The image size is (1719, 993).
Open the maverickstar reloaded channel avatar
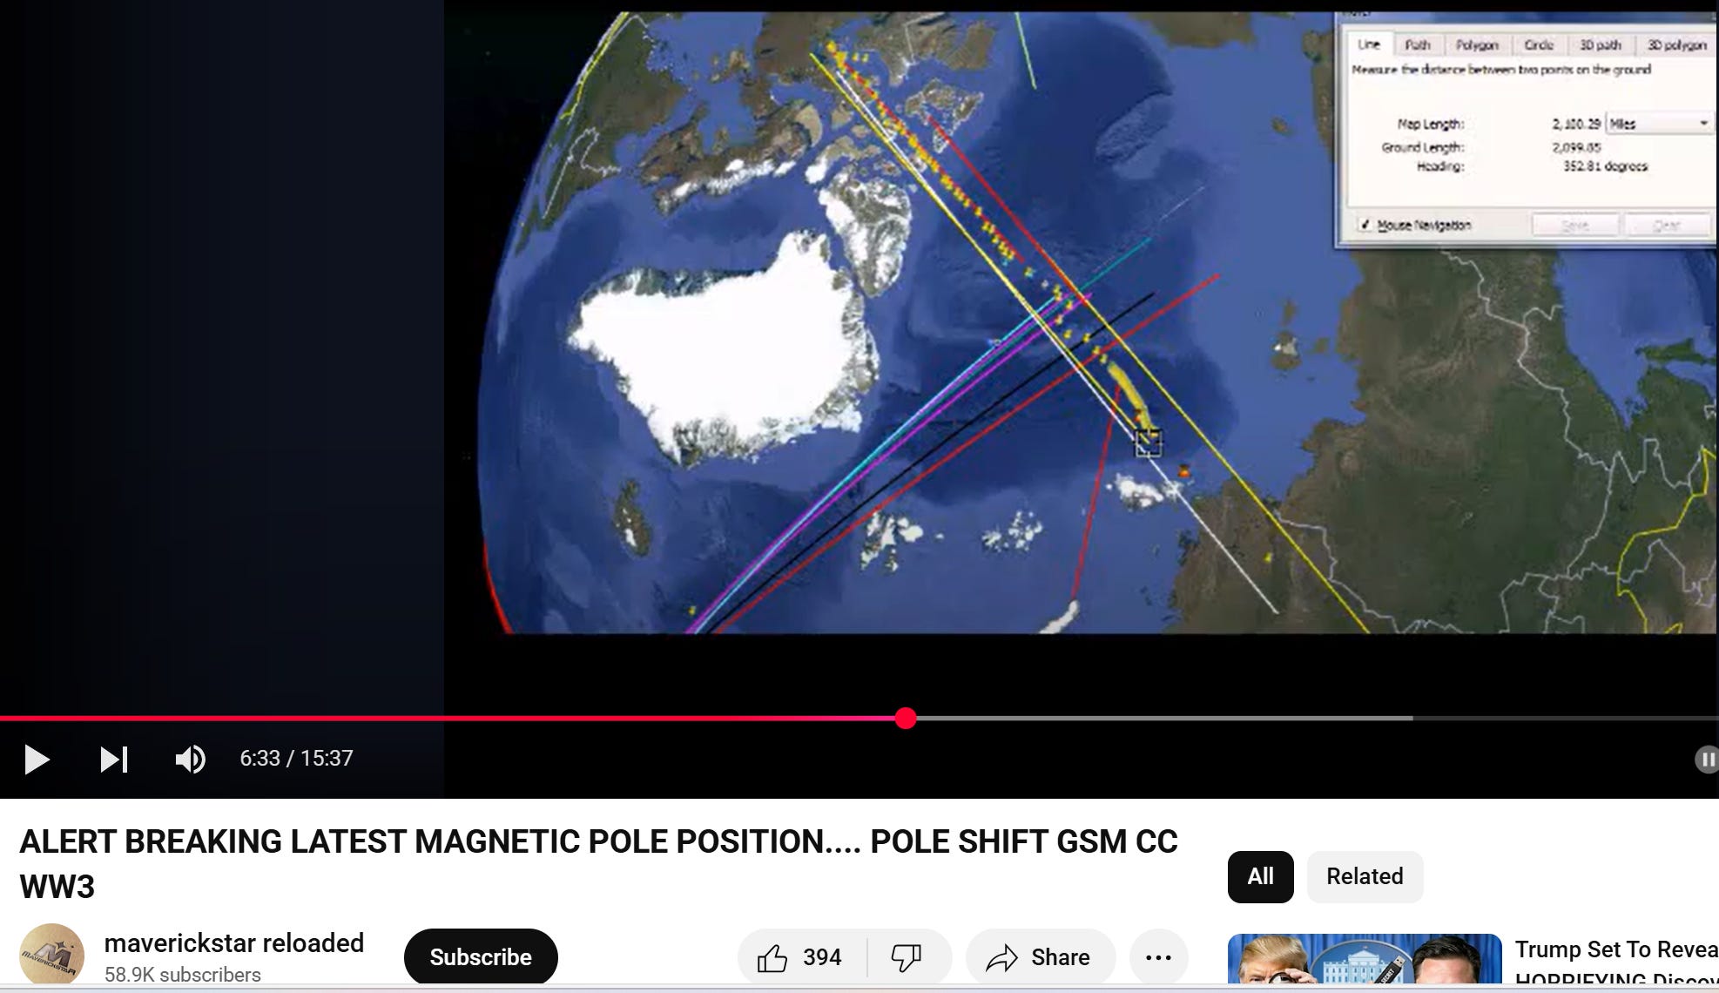point(52,956)
